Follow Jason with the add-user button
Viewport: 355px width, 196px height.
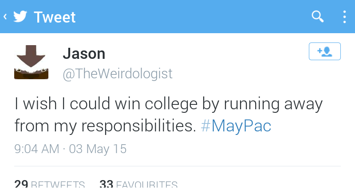[325, 51]
